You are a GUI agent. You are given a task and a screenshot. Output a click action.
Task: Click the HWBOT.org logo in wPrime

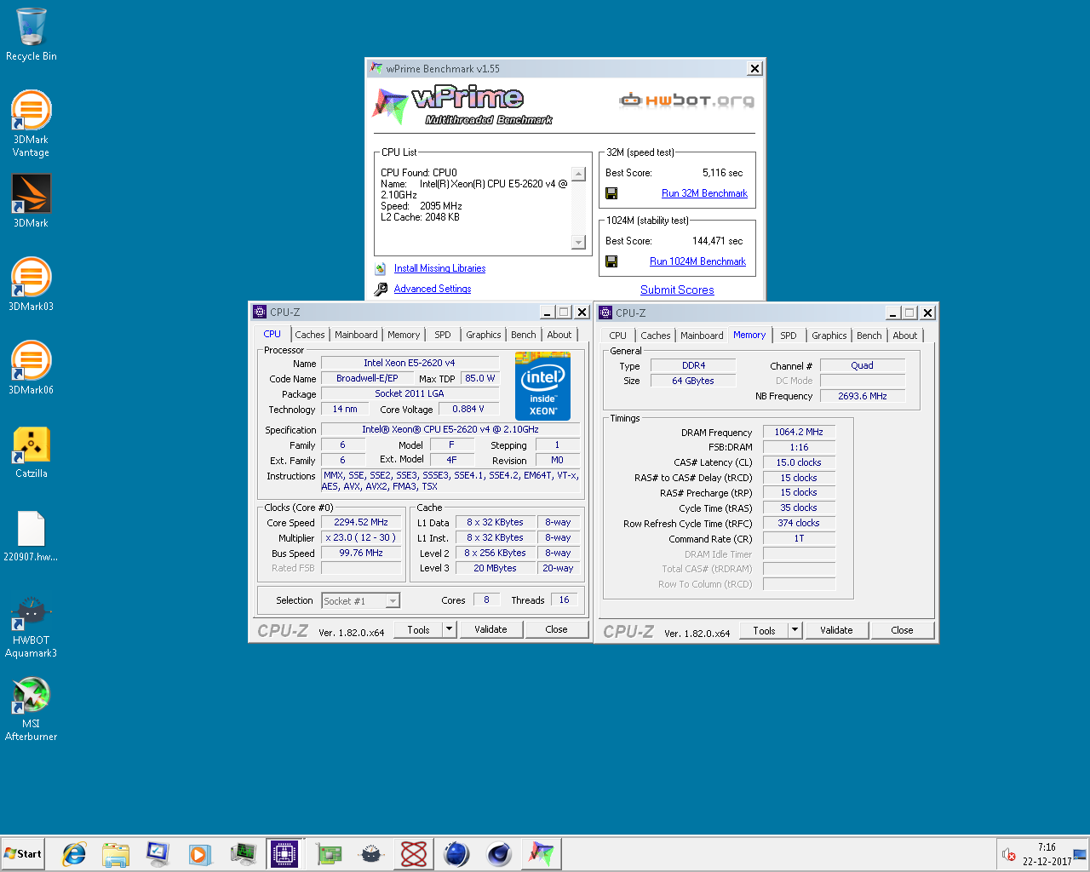coord(686,100)
